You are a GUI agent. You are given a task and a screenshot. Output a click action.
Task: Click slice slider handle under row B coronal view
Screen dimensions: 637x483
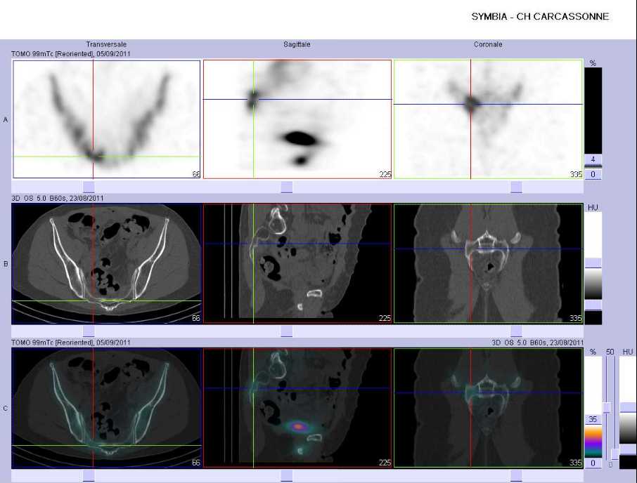(516, 331)
